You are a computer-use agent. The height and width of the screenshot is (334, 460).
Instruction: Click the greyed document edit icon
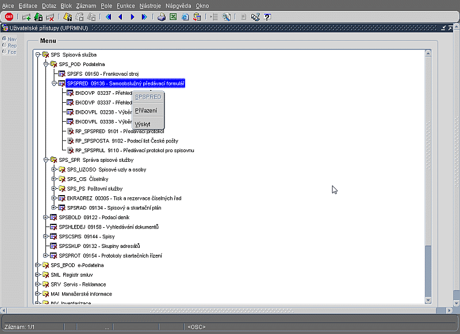(x=243, y=17)
